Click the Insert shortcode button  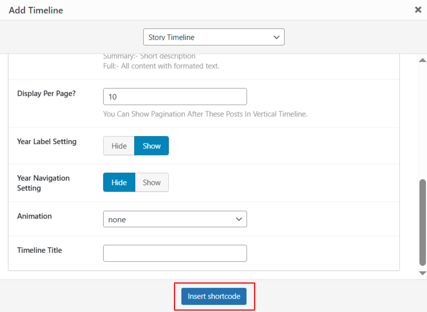pyautogui.click(x=213, y=296)
